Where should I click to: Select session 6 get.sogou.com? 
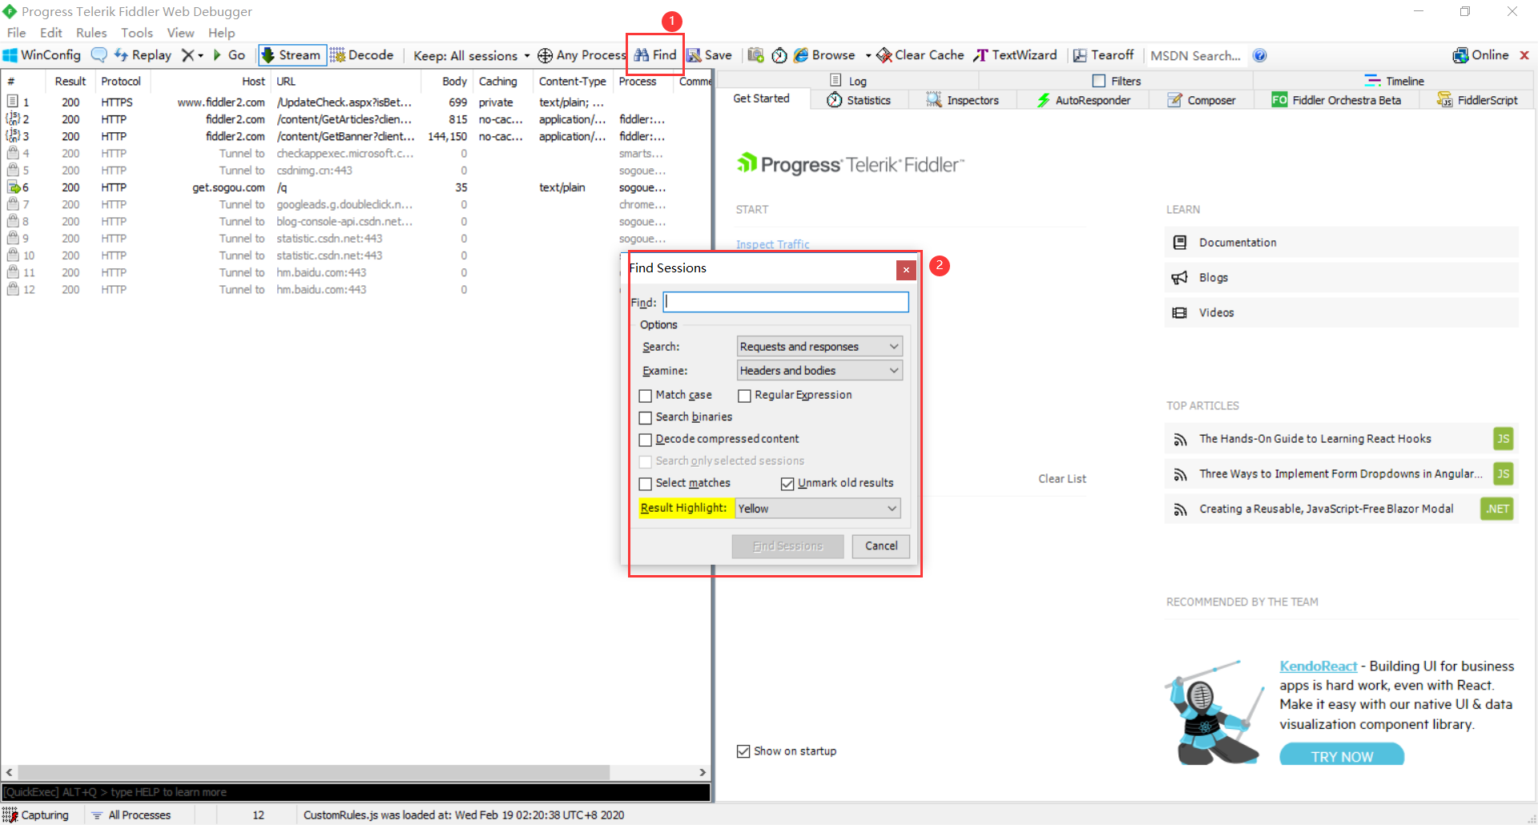pyautogui.click(x=356, y=187)
